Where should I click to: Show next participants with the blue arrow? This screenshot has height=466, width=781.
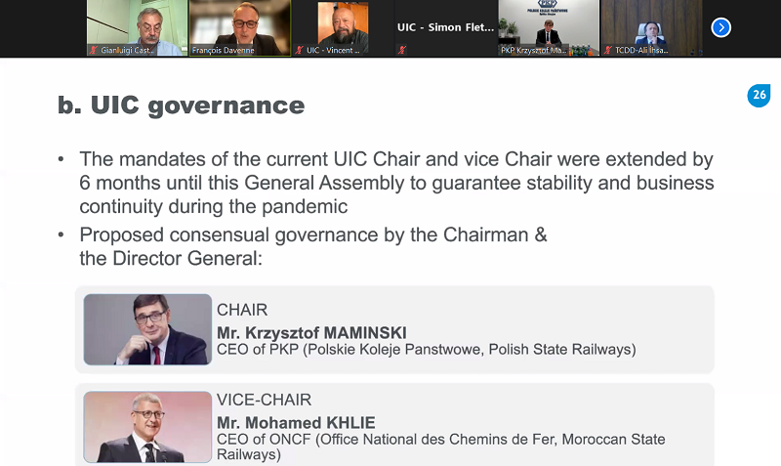(x=720, y=27)
